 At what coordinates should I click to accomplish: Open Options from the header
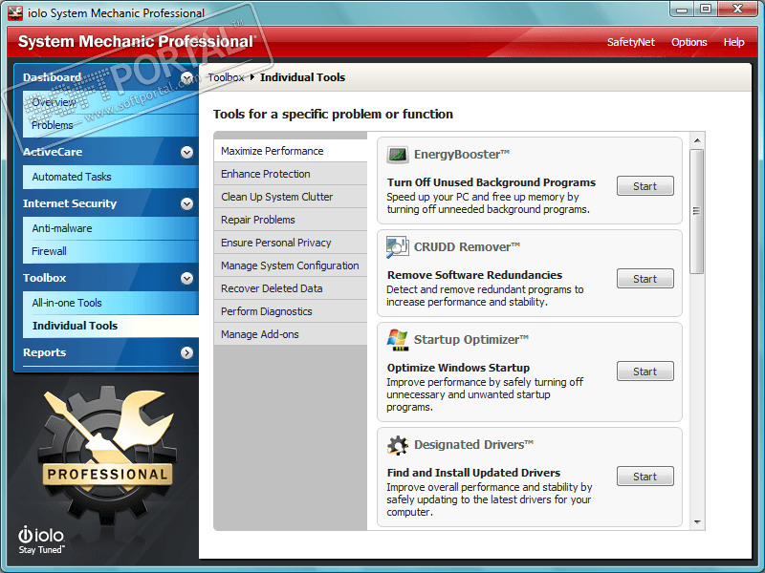coord(688,42)
